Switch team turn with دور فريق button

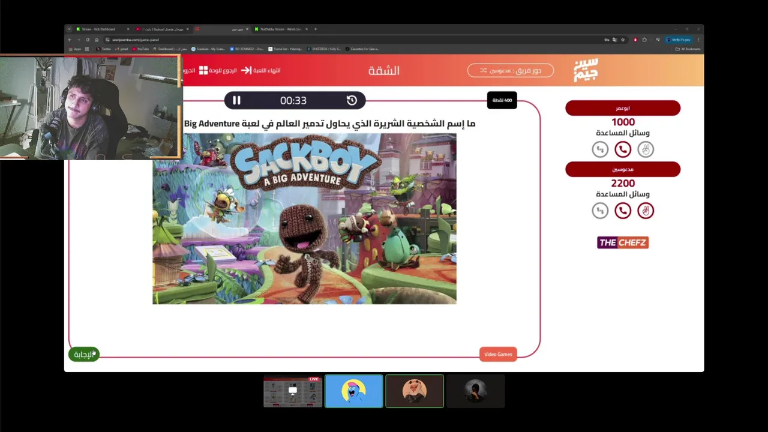tap(511, 70)
